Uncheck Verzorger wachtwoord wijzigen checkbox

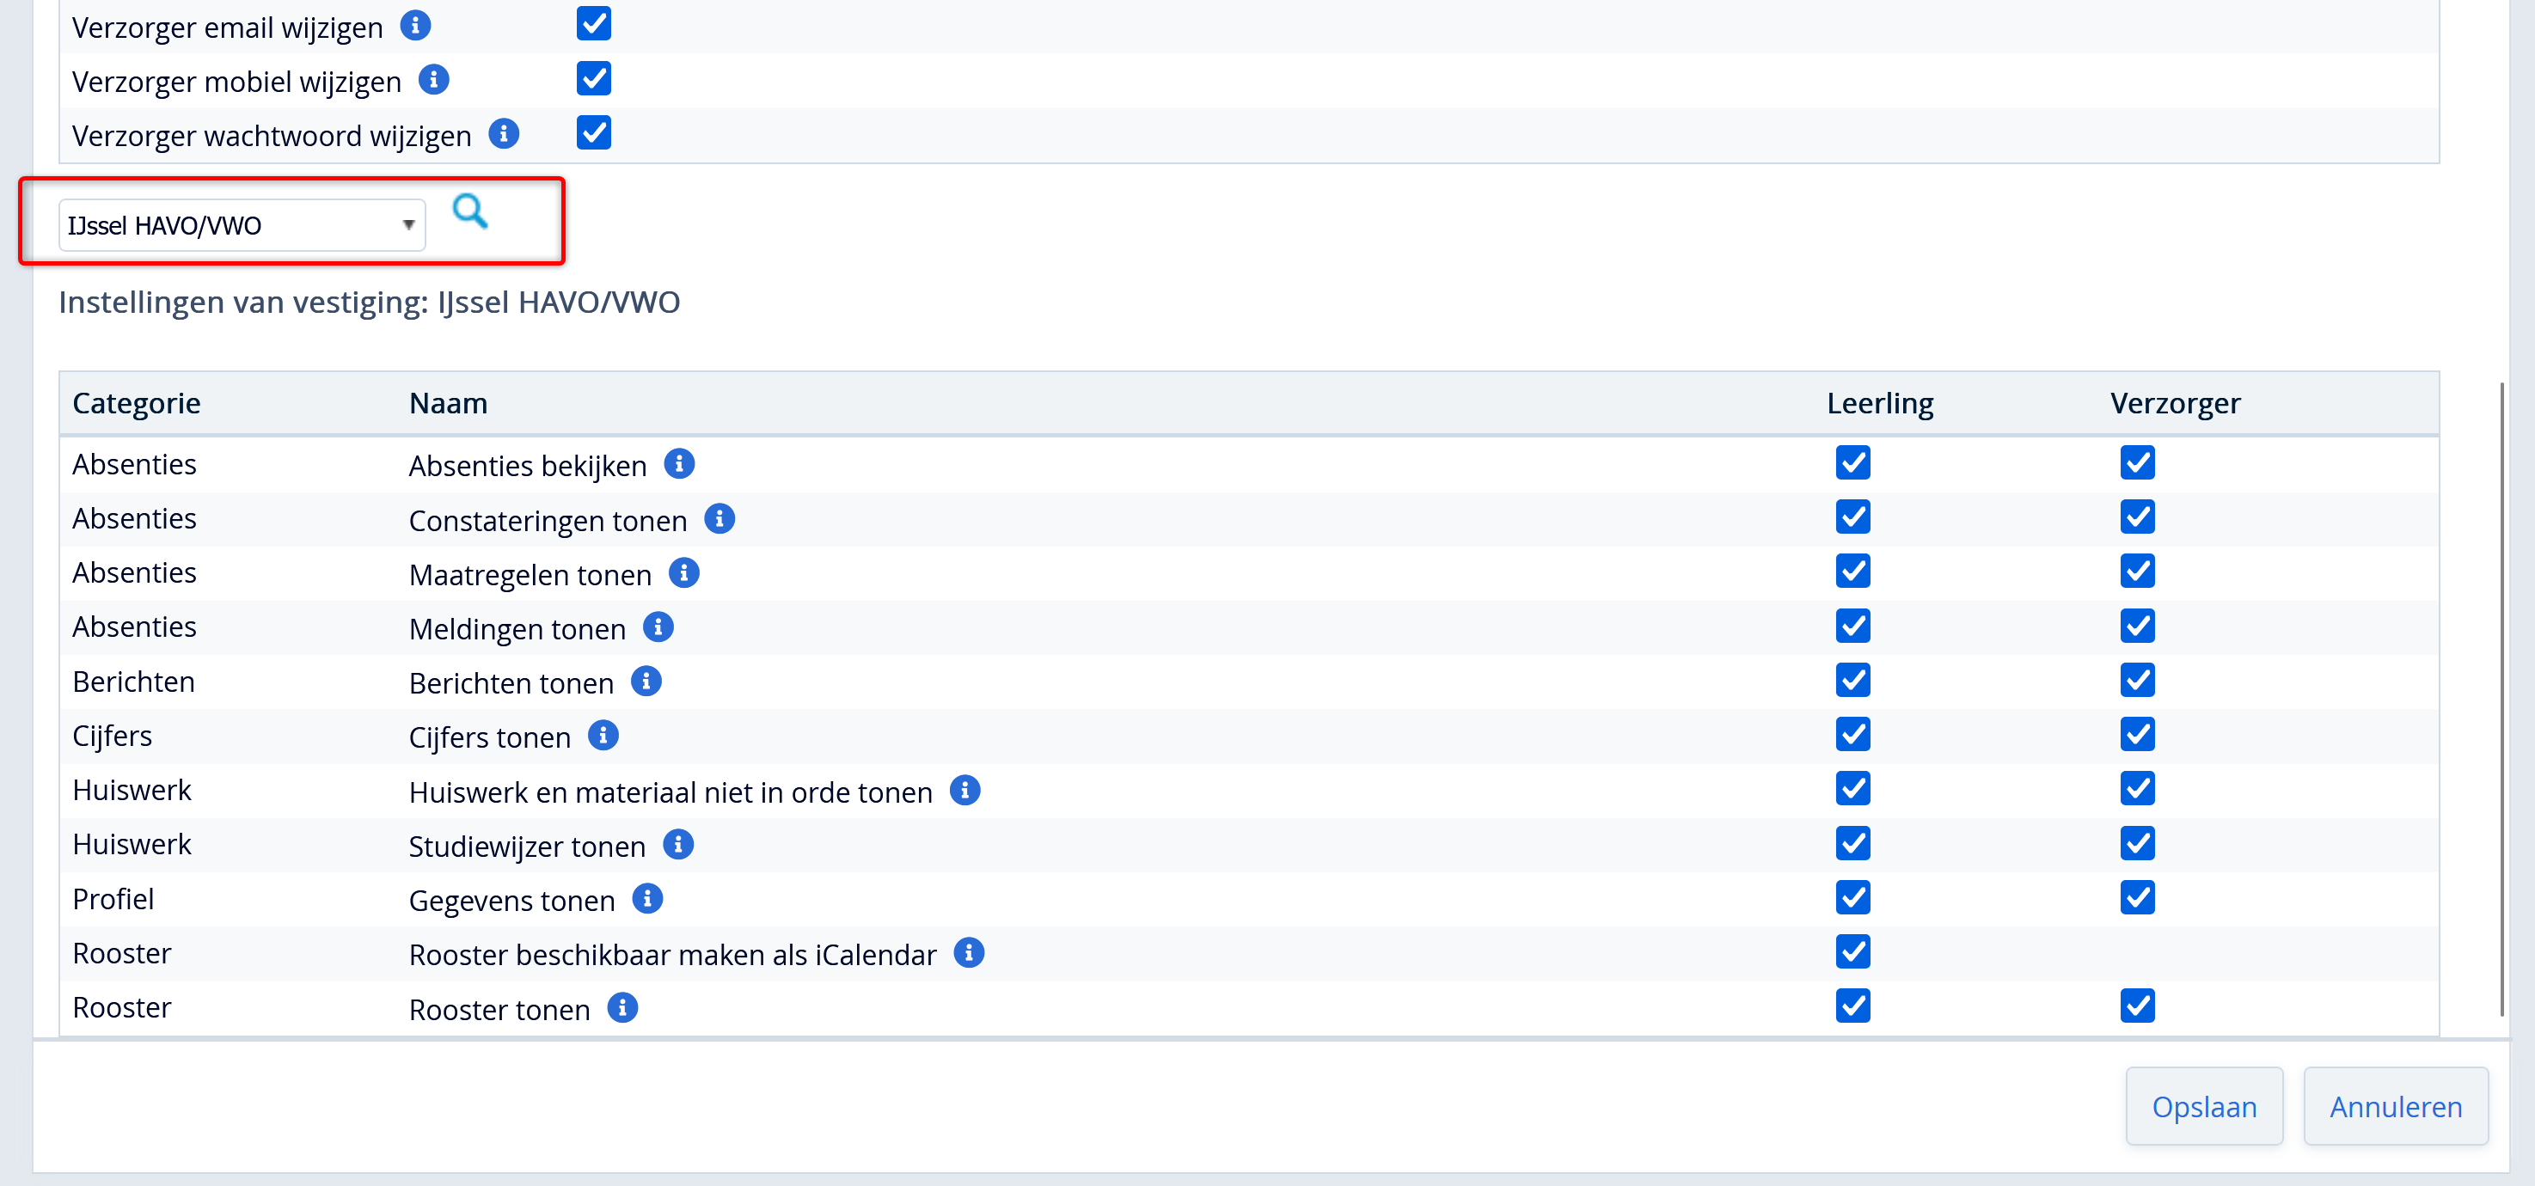[x=593, y=133]
